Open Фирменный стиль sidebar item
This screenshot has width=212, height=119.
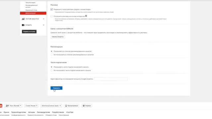coord(31,10)
